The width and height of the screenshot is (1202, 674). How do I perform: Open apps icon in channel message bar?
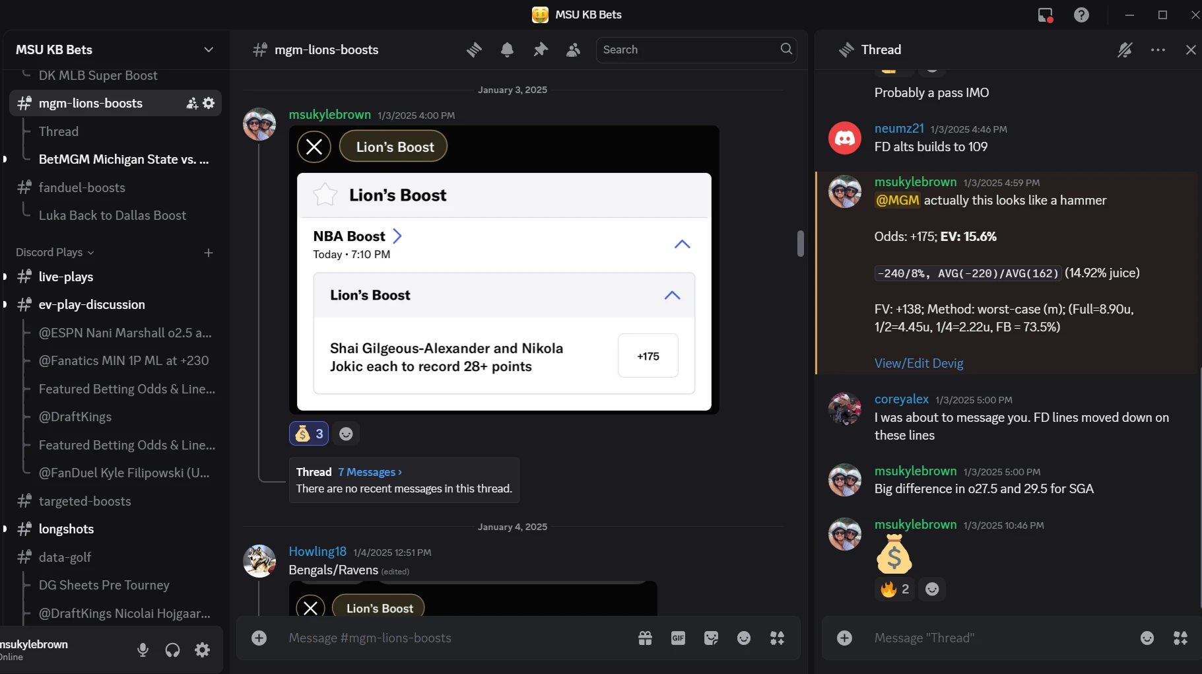(777, 638)
